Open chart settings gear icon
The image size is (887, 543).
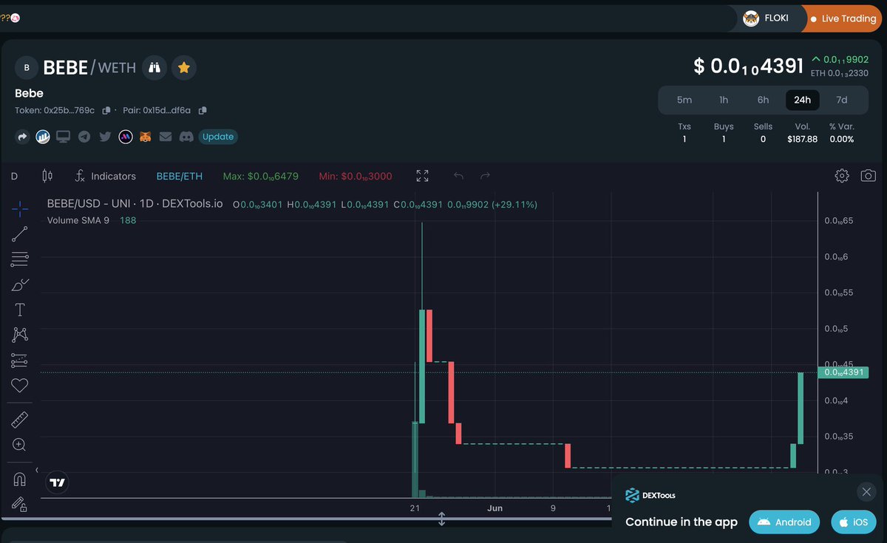pyautogui.click(x=841, y=176)
